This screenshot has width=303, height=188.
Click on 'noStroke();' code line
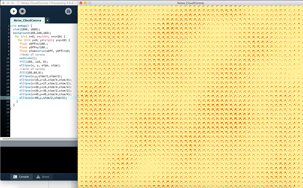click(28, 58)
